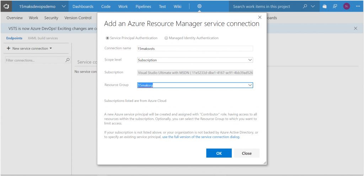Image resolution: width=364 pixels, height=176 pixels.
Task: Open the more options ellipsis icon
Action: tap(358, 6)
